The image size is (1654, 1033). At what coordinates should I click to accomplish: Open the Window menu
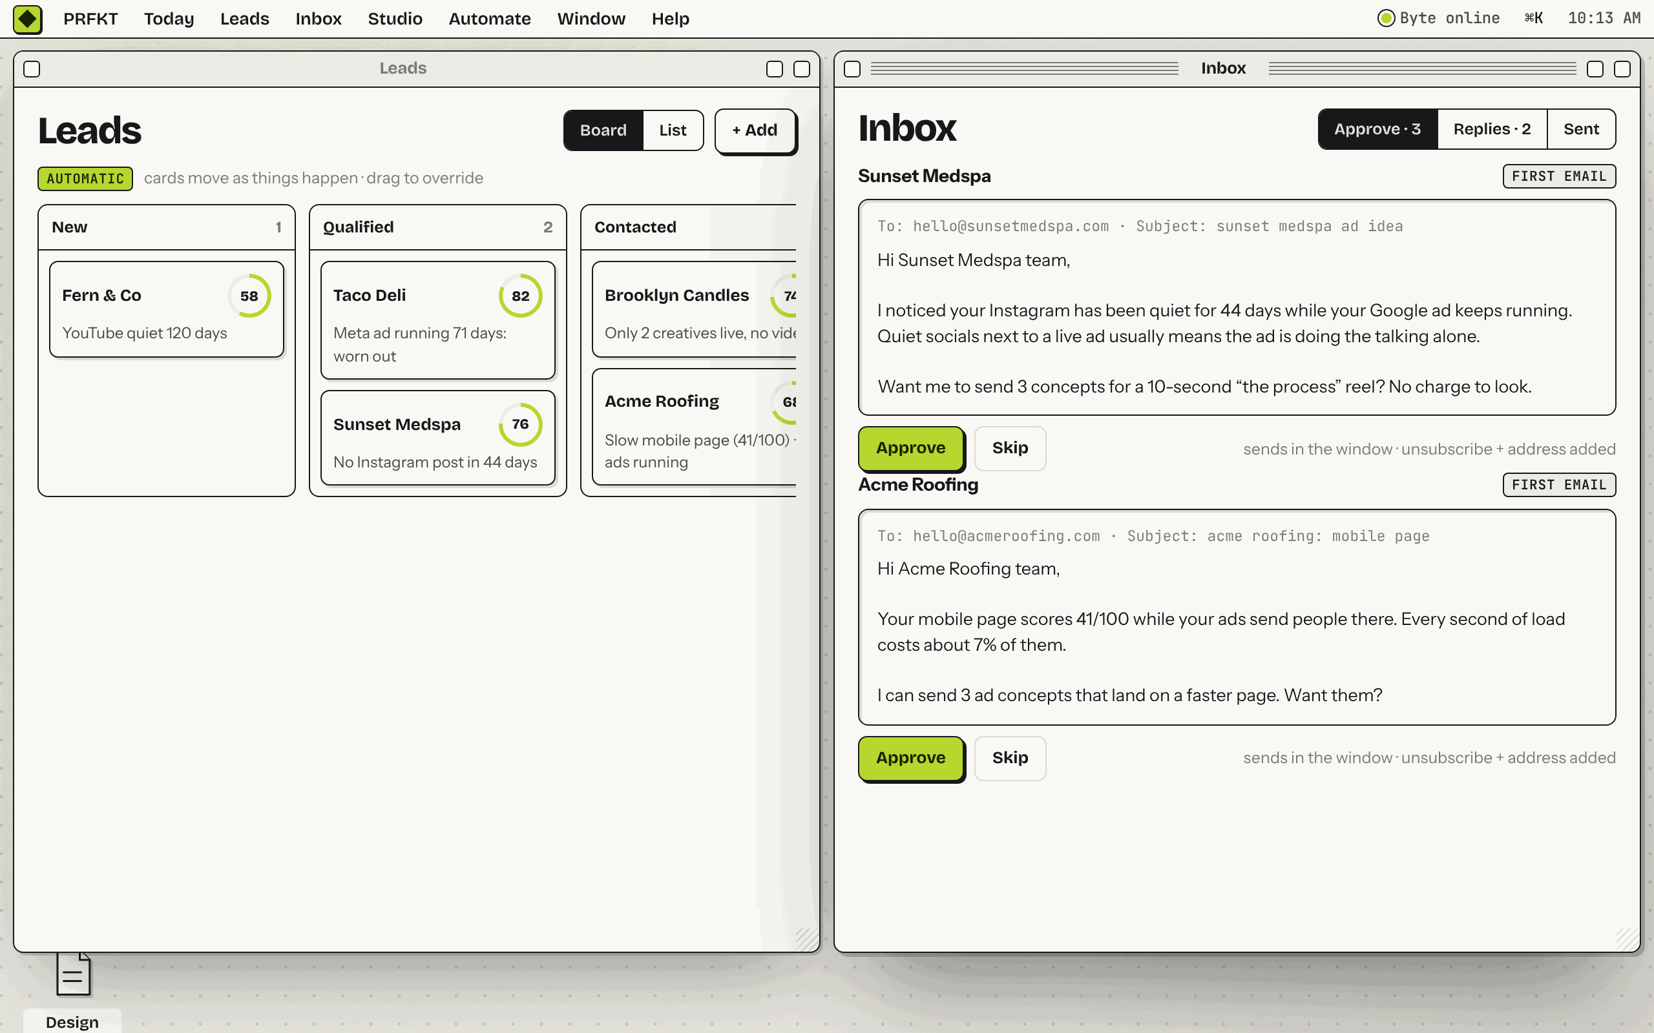[591, 19]
